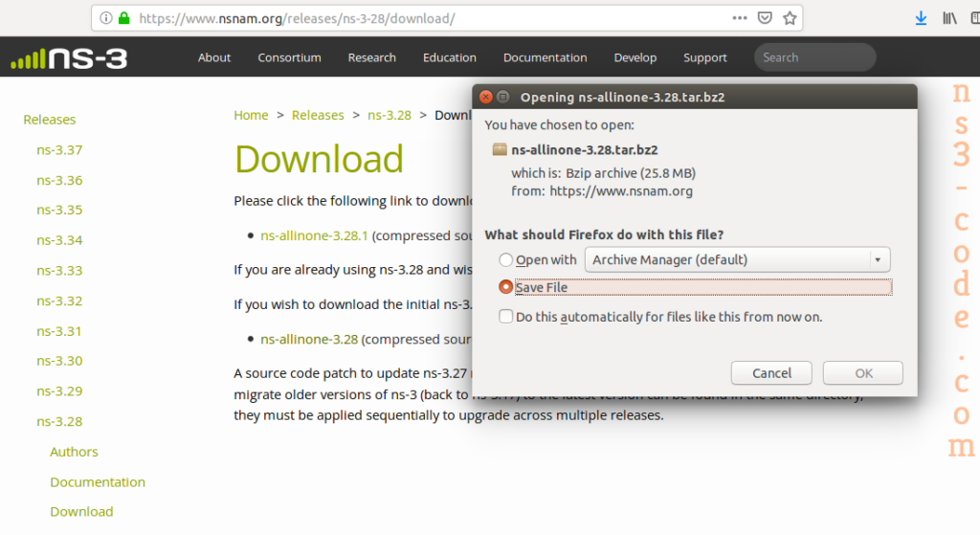Click the file name ns-allinone-3.28.tar.bz2 in dialog
Image resolution: width=980 pixels, height=535 pixels.
(585, 150)
